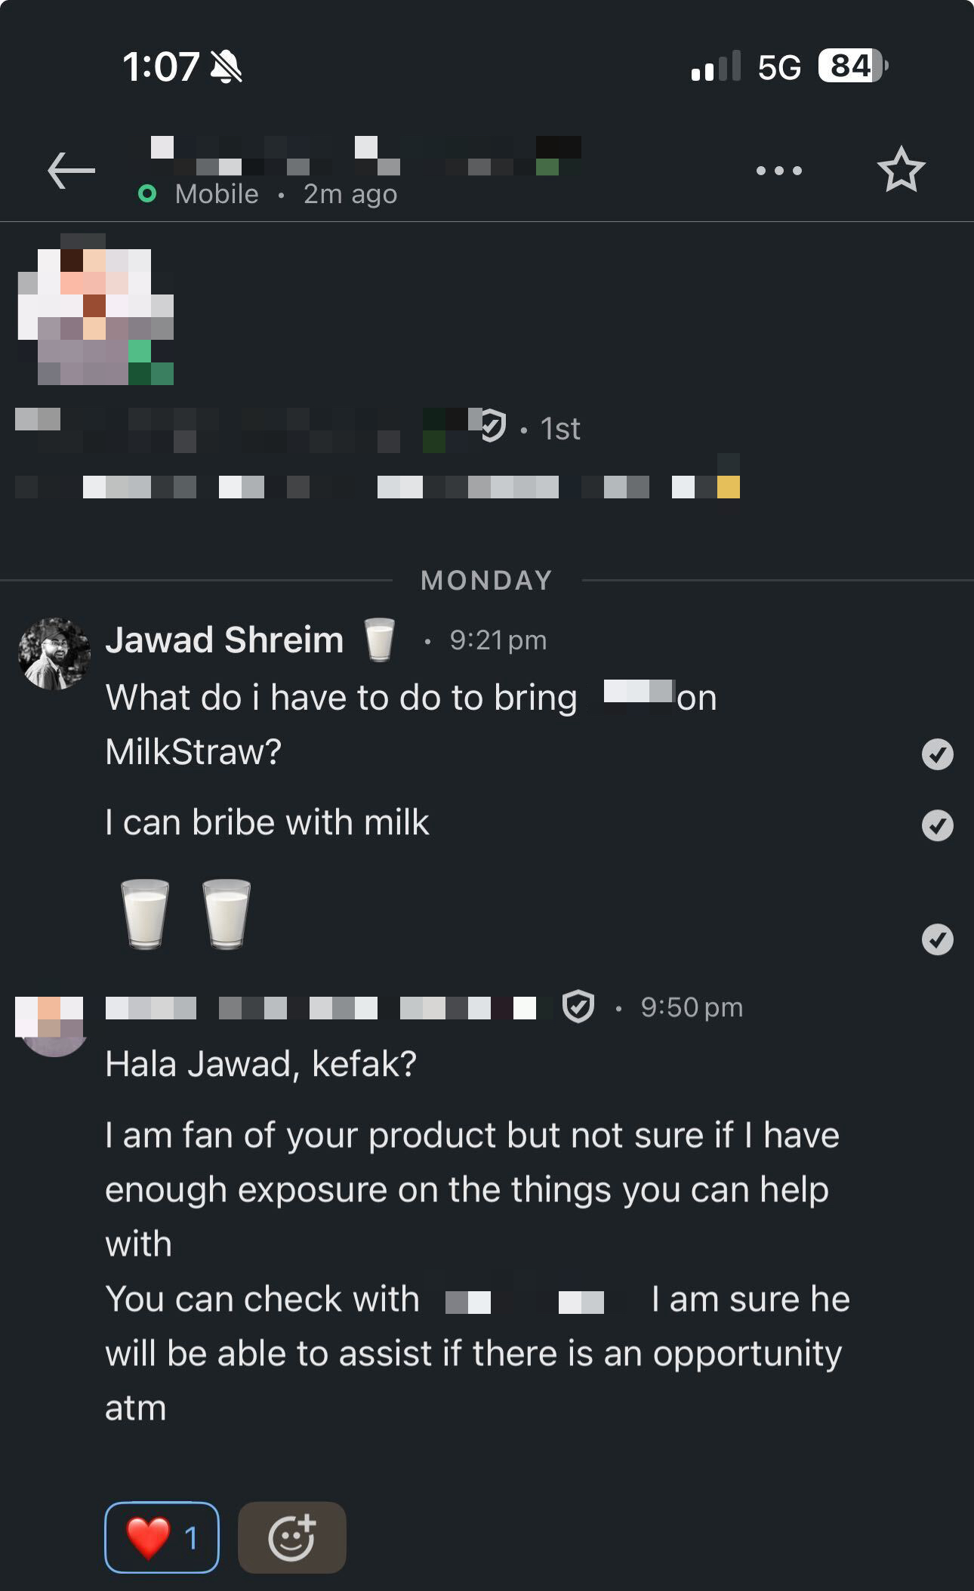Screen dimensions: 974x1591
Task: Click the green online status indicator
Action: (x=147, y=194)
